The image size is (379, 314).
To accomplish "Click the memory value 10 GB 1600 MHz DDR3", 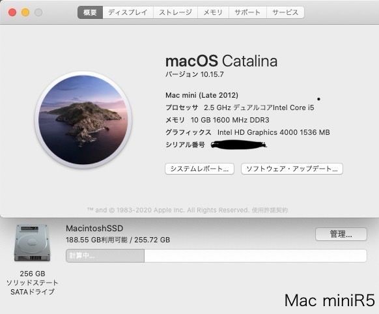I will pyautogui.click(x=230, y=120).
